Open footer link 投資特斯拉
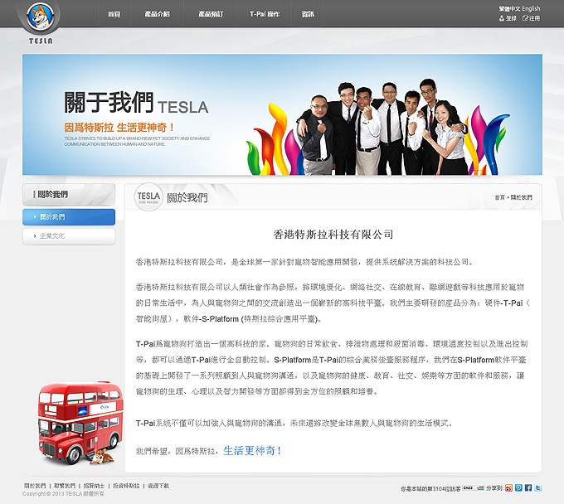The height and width of the screenshot is (504, 564). (x=126, y=486)
